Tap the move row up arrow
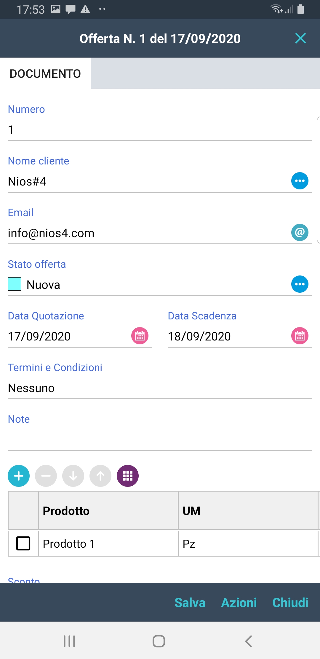 (100, 476)
